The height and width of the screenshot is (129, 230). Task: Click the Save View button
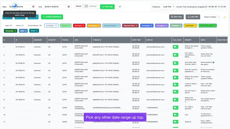[176, 17]
